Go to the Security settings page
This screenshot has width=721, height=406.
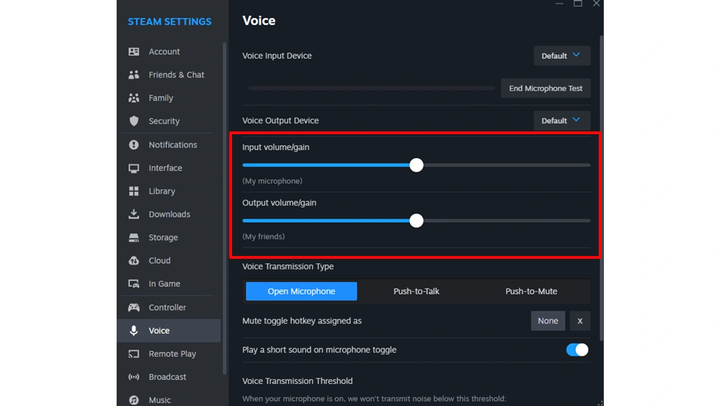pos(168,121)
